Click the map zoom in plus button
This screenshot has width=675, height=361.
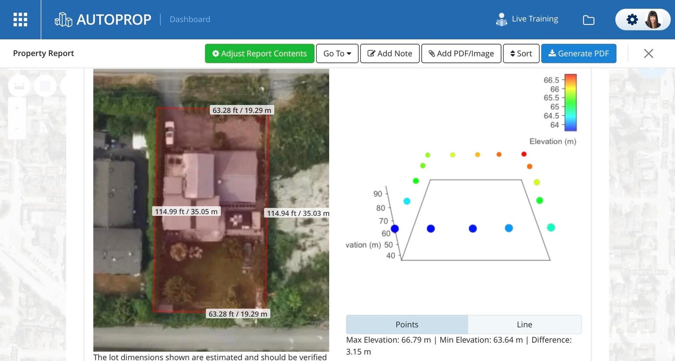point(17,108)
